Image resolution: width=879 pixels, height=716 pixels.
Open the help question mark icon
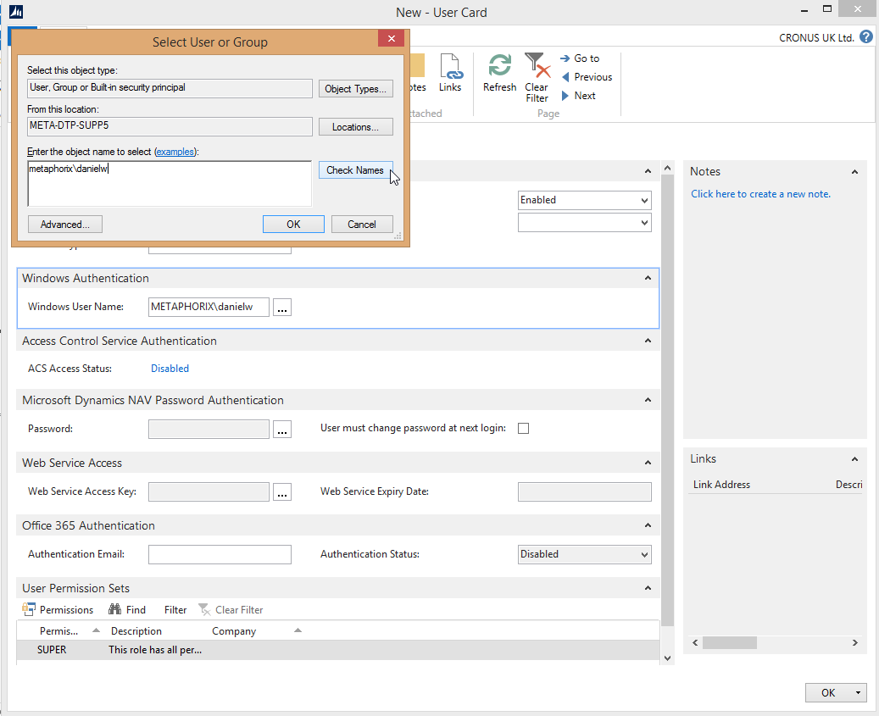click(866, 37)
